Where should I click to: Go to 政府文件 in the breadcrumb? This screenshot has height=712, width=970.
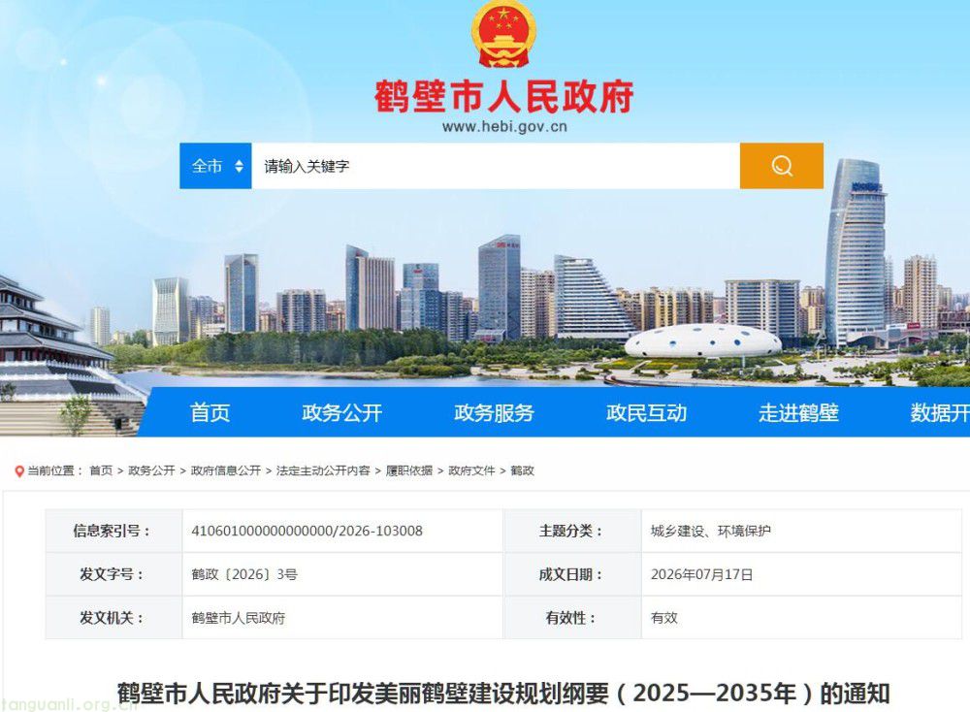tap(471, 470)
